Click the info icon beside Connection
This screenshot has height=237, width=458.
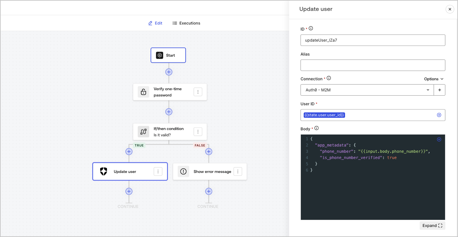(329, 78)
